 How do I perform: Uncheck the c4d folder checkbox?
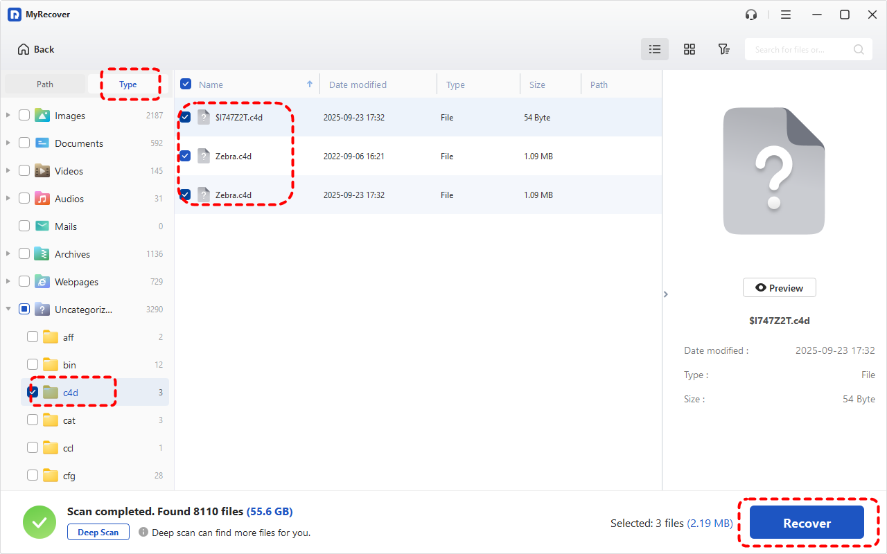[x=33, y=393]
